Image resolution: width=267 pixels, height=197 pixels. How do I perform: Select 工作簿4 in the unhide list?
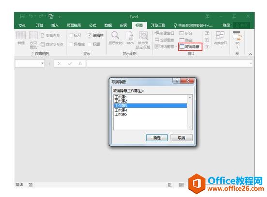coord(150,110)
